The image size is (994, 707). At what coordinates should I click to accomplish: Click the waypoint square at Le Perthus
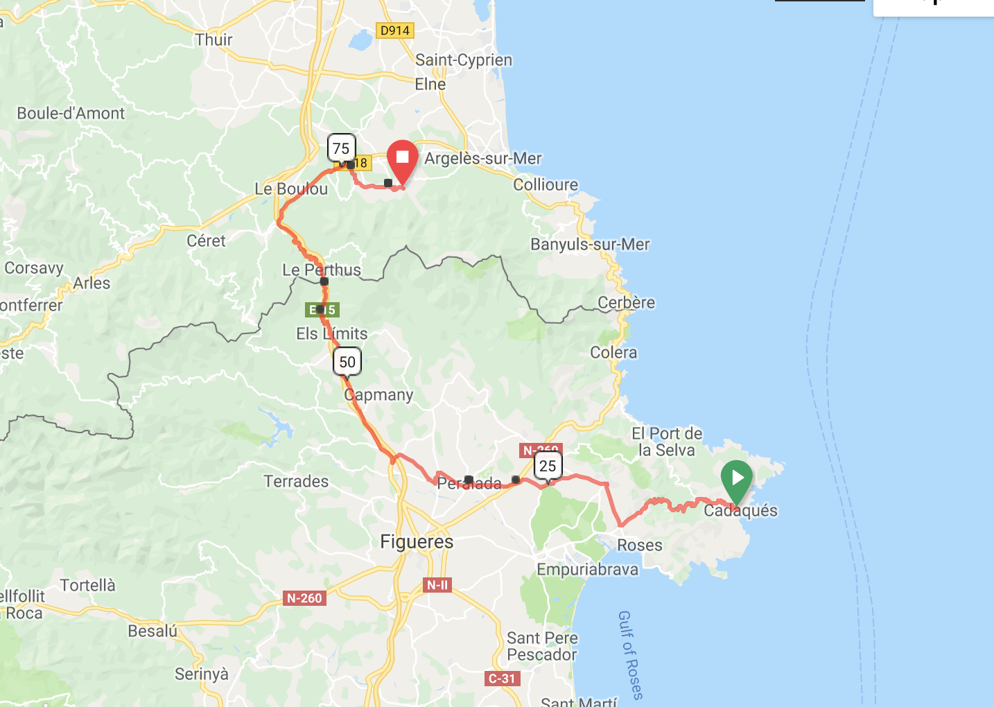tap(324, 281)
